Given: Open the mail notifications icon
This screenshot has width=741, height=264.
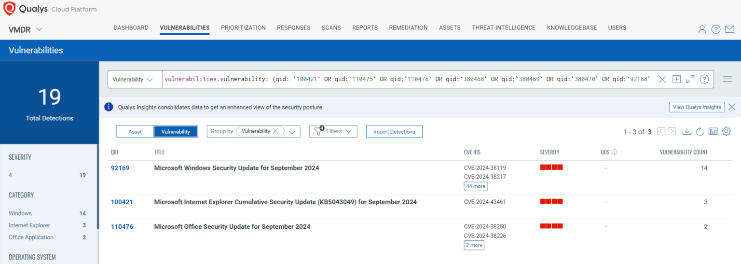Looking at the screenshot, I should point(729,29).
